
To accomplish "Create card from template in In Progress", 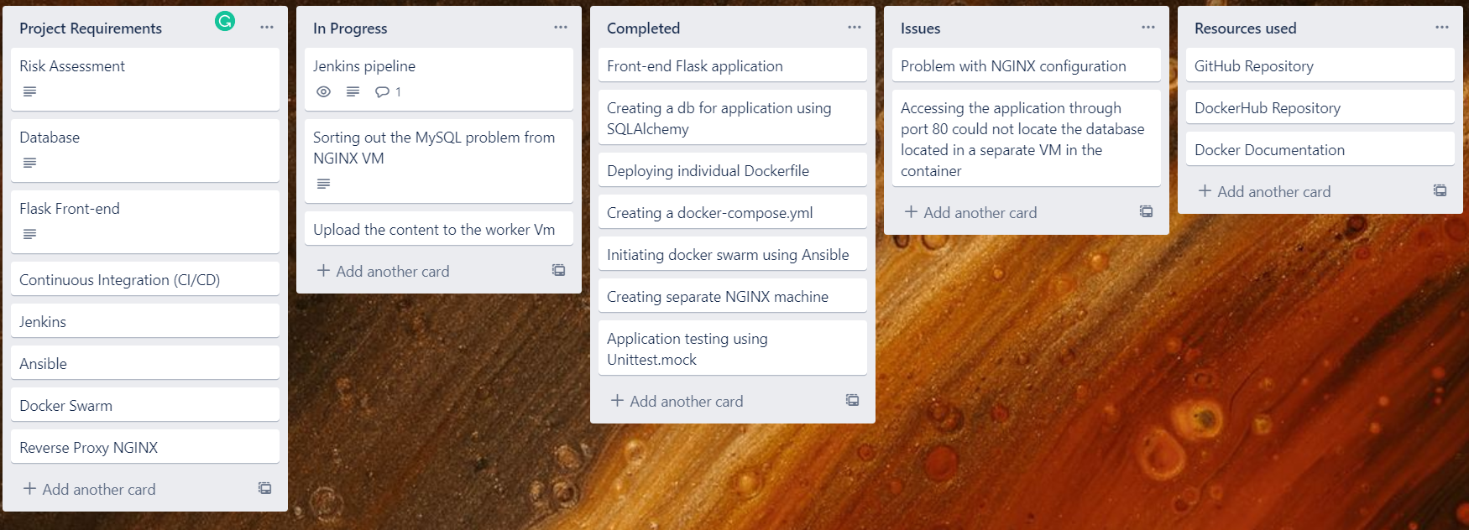I will click(559, 270).
